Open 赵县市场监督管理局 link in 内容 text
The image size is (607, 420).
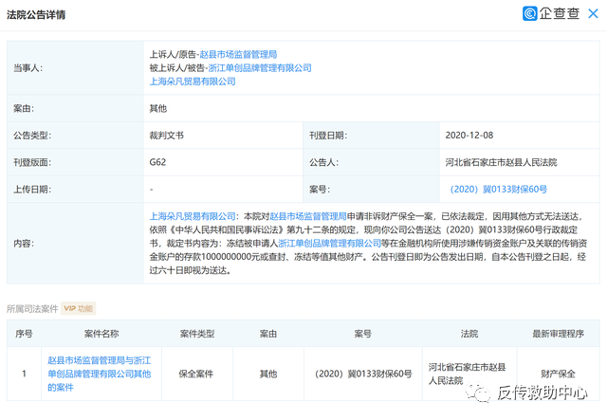(307, 216)
